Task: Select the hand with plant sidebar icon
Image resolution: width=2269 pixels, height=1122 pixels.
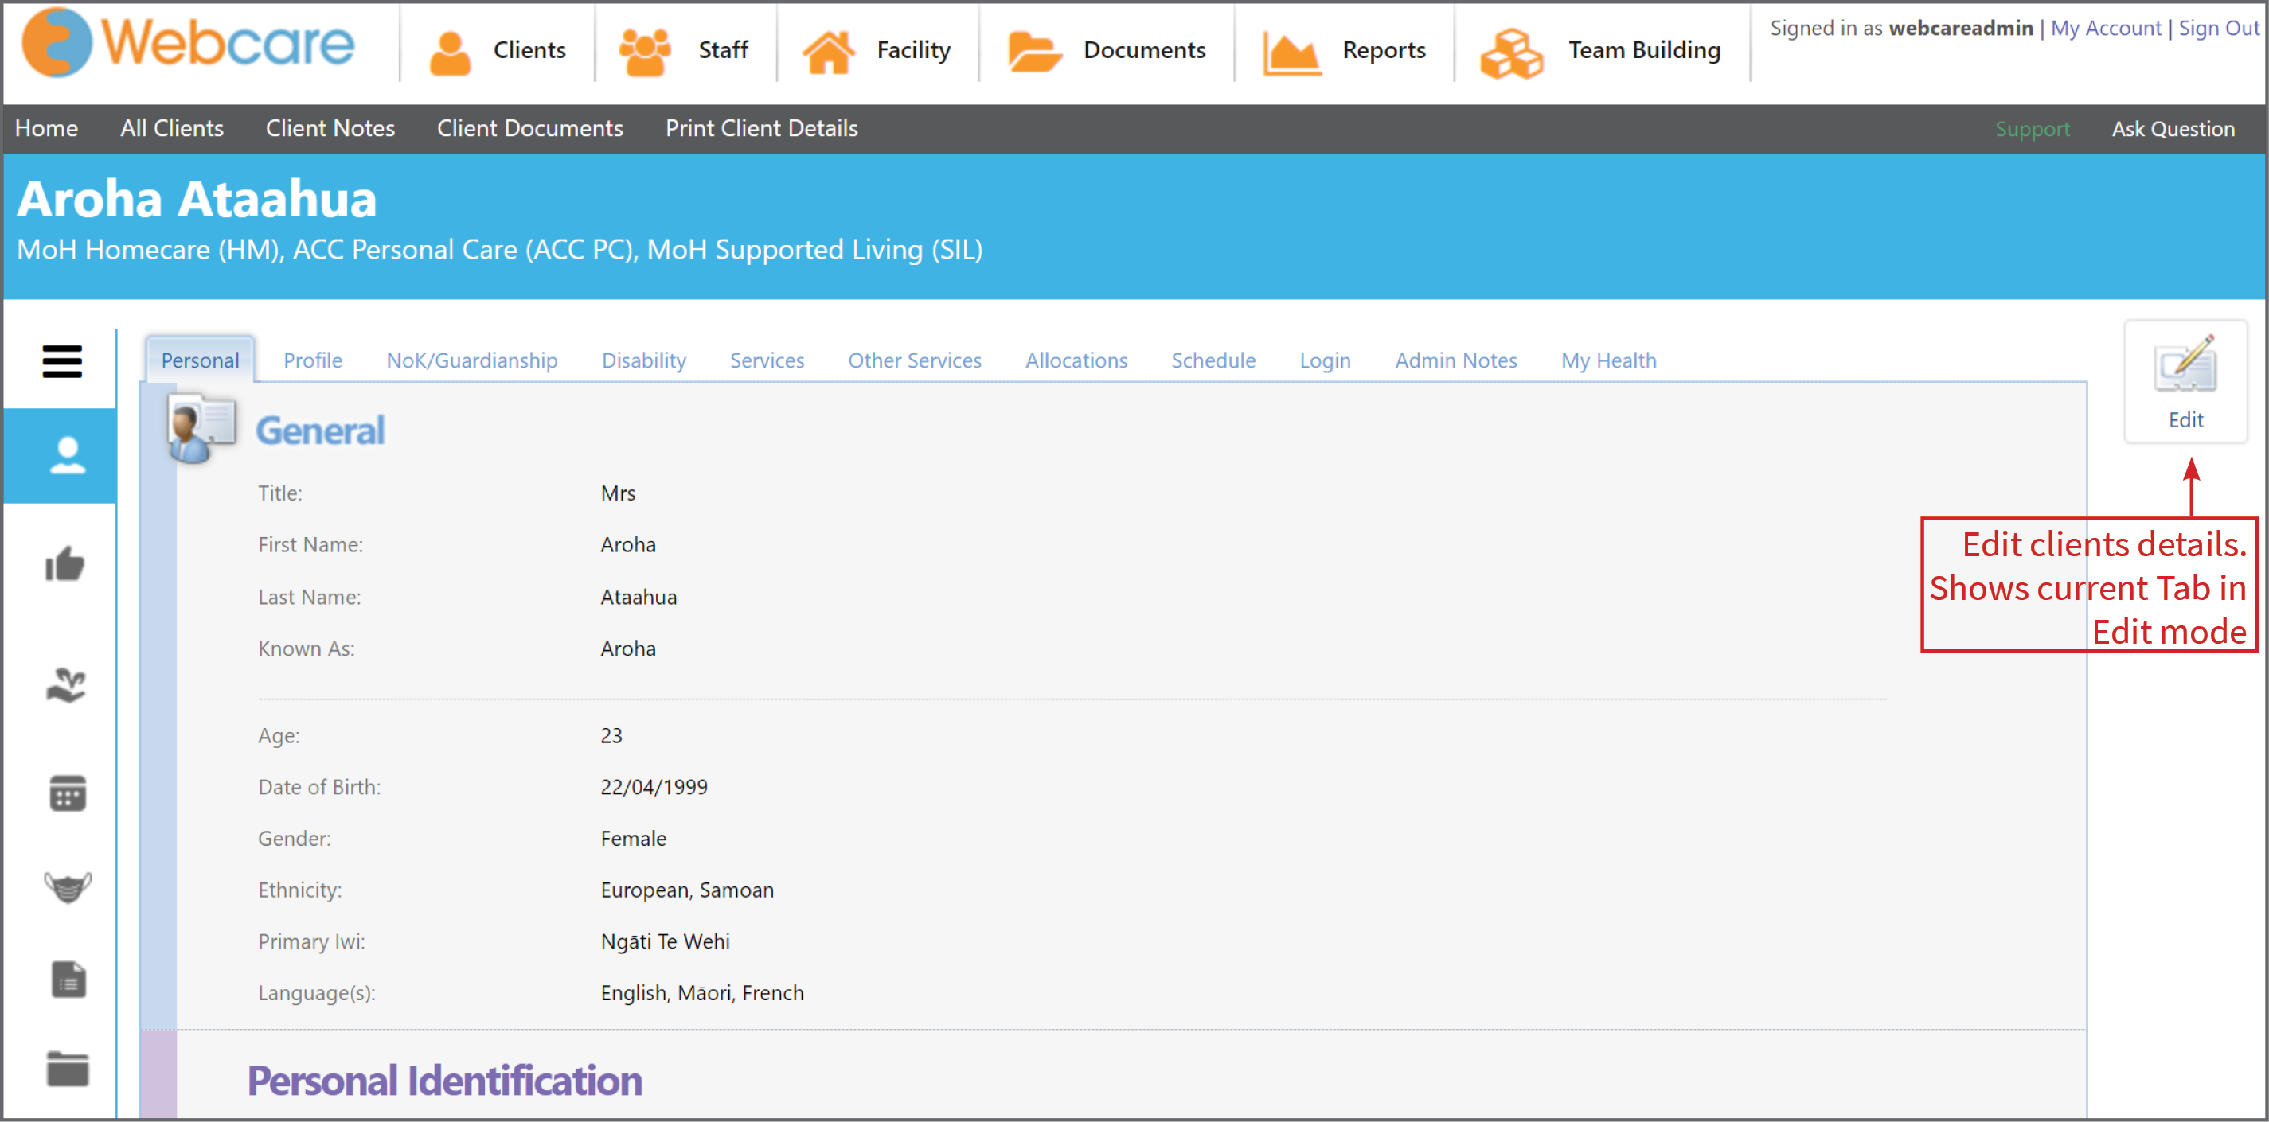Action: pyautogui.click(x=65, y=685)
